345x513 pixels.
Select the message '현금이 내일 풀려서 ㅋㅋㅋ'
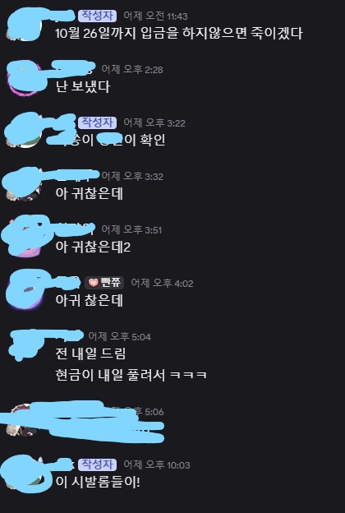click(x=131, y=375)
